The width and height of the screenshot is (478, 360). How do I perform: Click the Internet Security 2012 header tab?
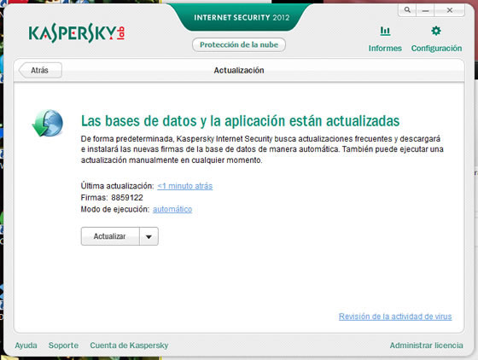(242, 17)
